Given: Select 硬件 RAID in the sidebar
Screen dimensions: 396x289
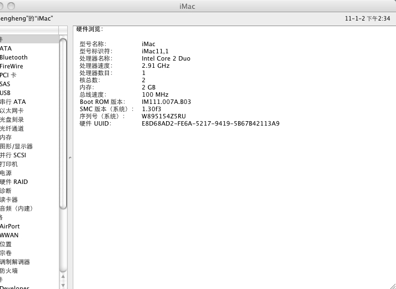Looking at the screenshot, I should pos(14,182).
